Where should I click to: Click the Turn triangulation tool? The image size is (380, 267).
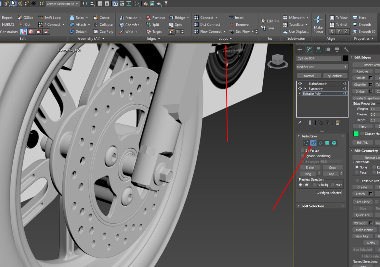tap(267, 28)
